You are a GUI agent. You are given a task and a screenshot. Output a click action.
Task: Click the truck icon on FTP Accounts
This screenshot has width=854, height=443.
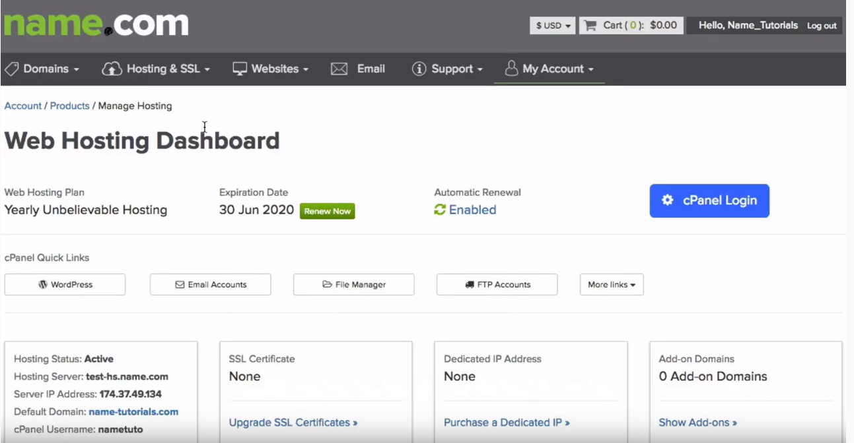click(x=470, y=285)
